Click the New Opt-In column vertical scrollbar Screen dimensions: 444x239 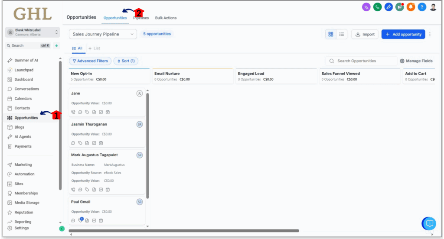click(147, 145)
